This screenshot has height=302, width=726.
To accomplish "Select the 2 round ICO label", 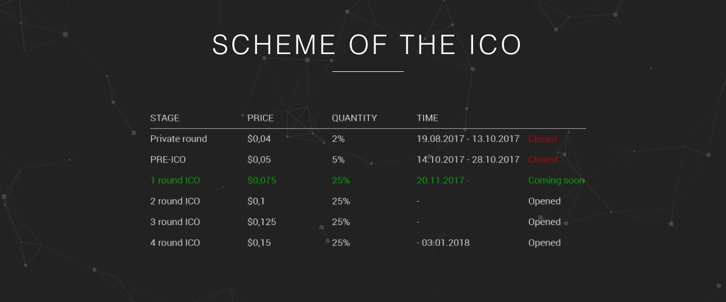I will click(x=175, y=201).
